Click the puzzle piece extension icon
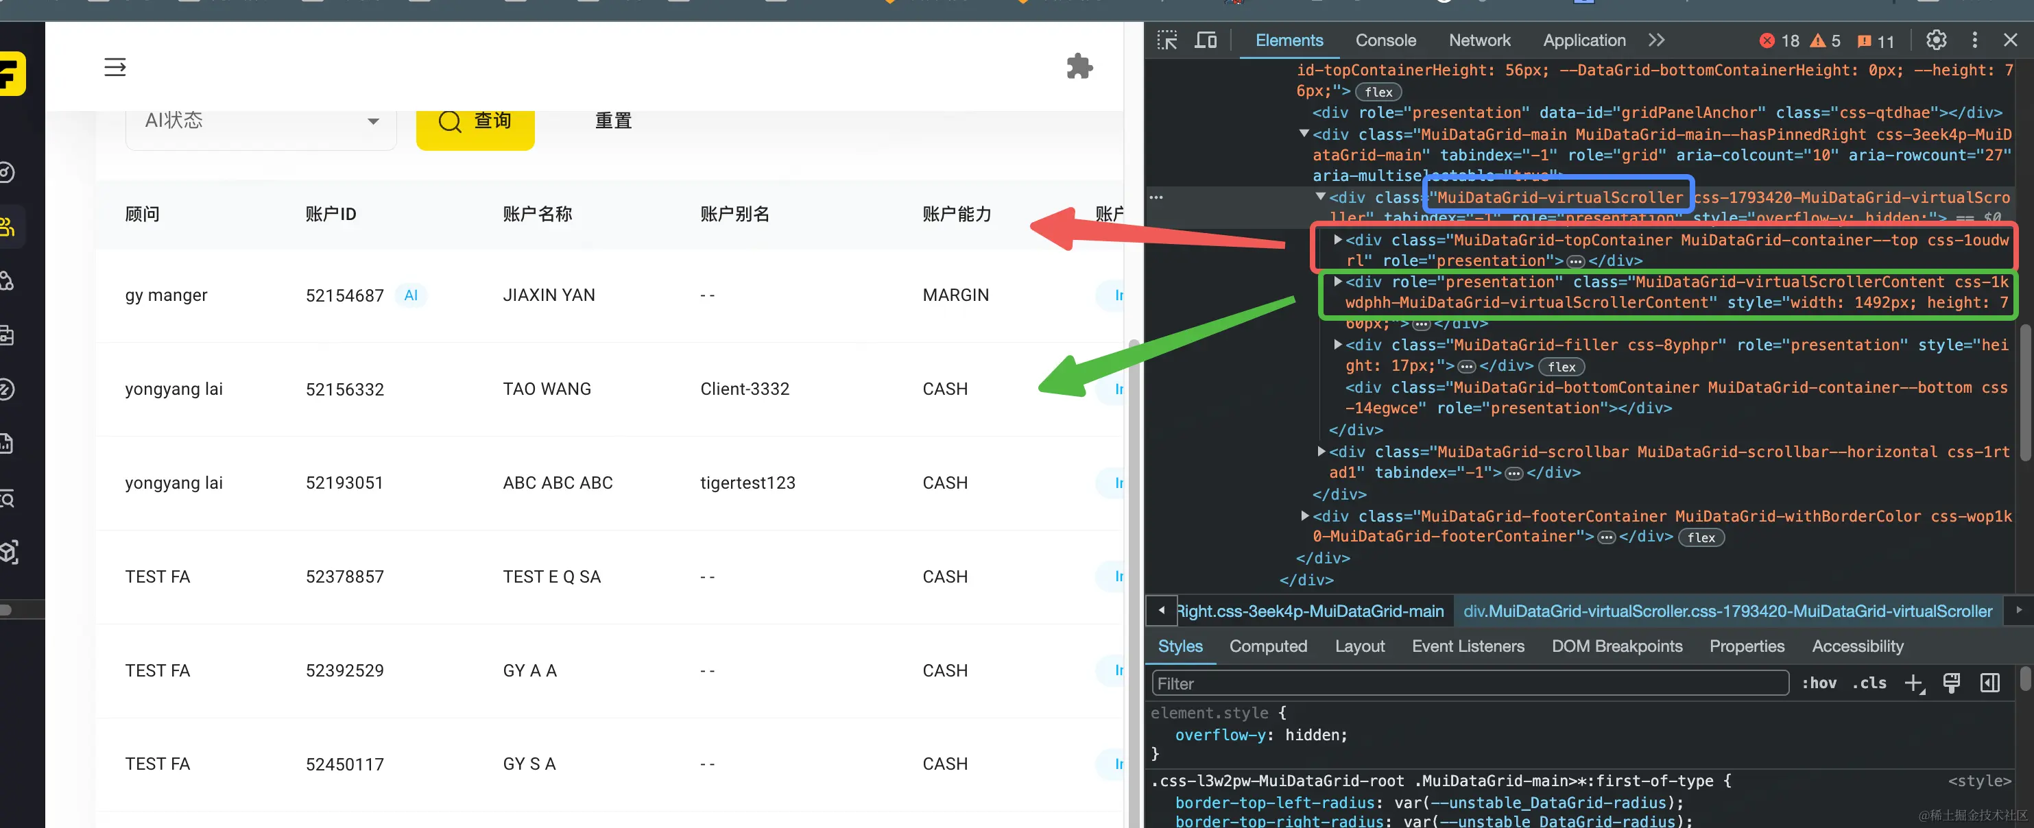Screen dimensions: 2034x828 click(1079, 66)
